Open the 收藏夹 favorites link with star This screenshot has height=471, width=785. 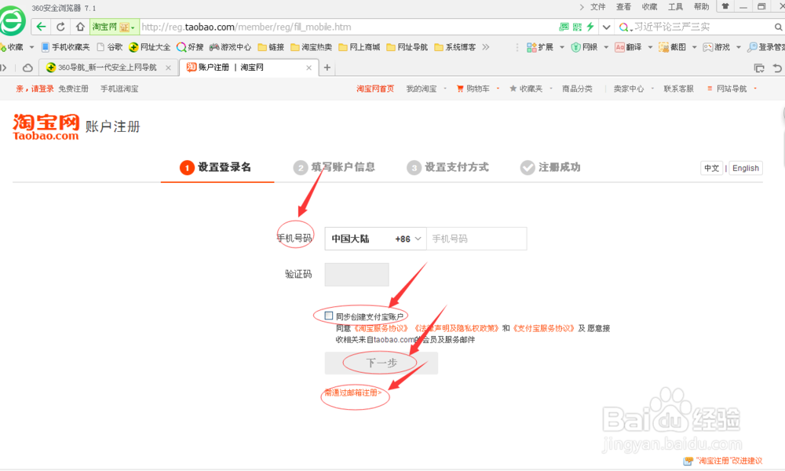[526, 89]
